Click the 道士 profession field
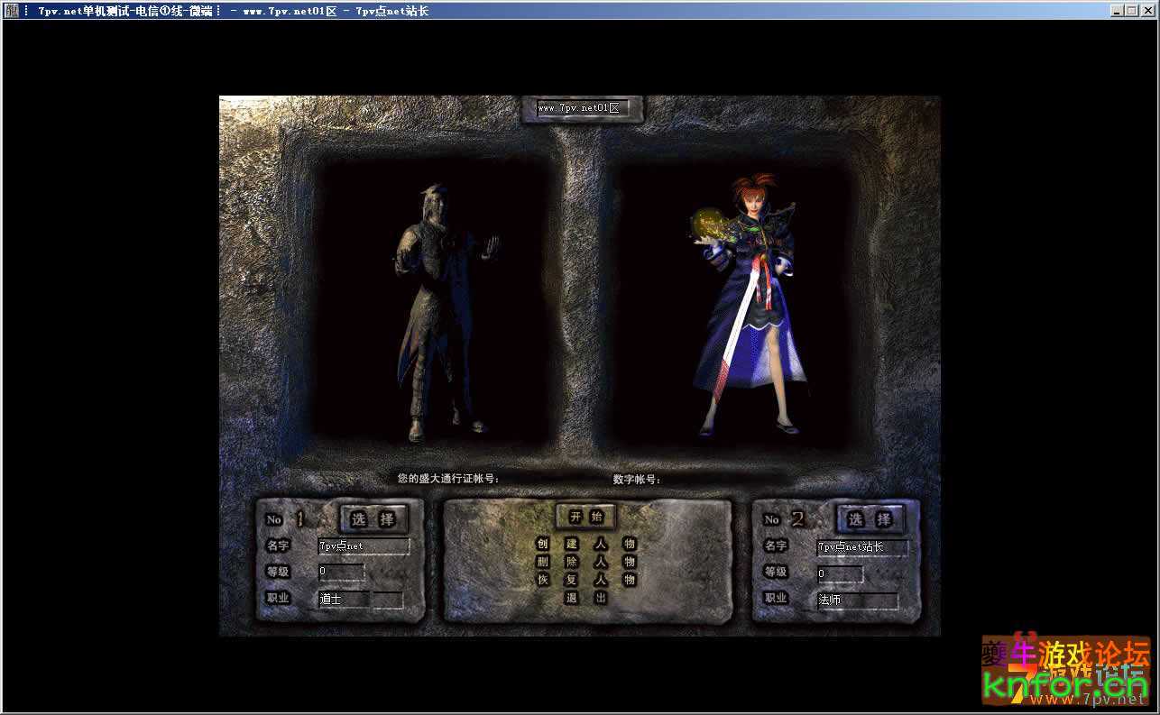Image resolution: width=1160 pixels, height=715 pixels. tap(344, 599)
